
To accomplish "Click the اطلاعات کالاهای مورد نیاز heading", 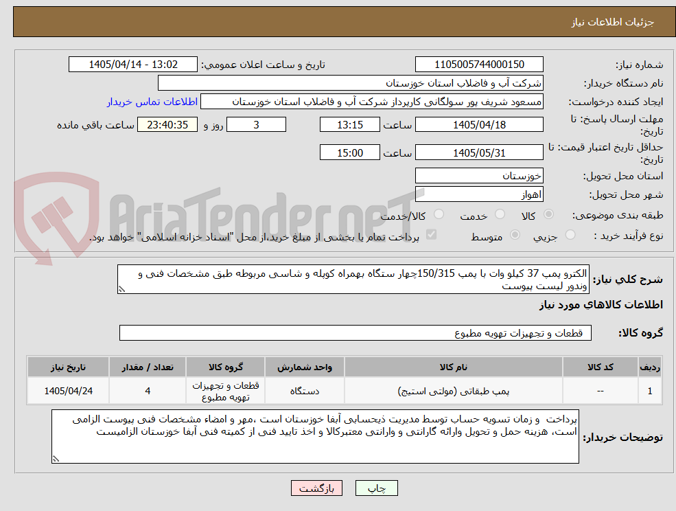I will (601, 305).
